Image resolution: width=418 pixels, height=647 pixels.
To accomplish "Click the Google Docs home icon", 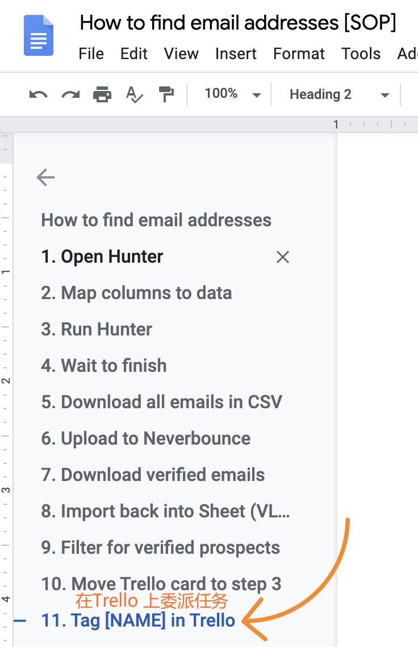I will (39, 35).
